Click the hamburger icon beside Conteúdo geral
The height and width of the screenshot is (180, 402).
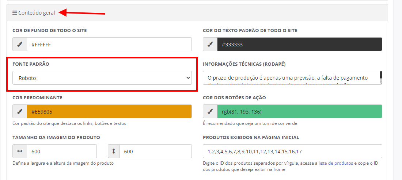[x=15, y=12]
